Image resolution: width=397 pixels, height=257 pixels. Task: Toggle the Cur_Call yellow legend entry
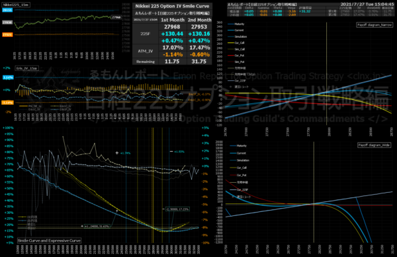click(236, 43)
